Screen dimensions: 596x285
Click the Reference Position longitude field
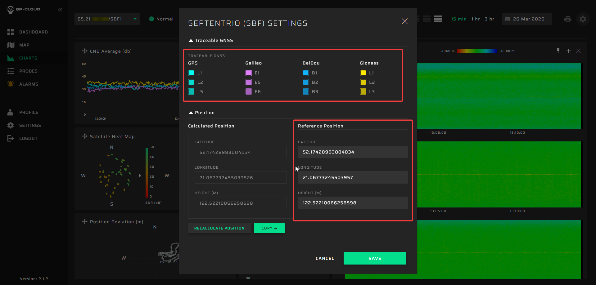pyautogui.click(x=353, y=177)
